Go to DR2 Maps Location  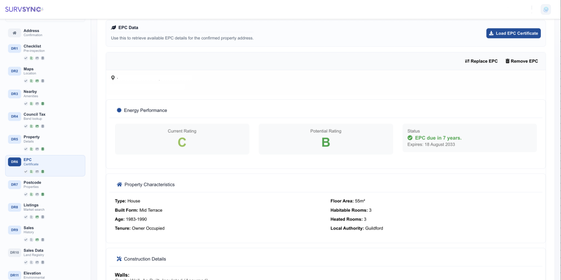point(45,75)
